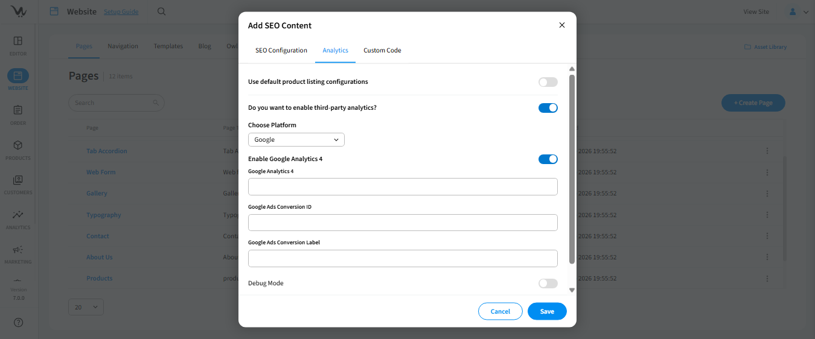Click the search magnifier icon in header

[161, 11]
